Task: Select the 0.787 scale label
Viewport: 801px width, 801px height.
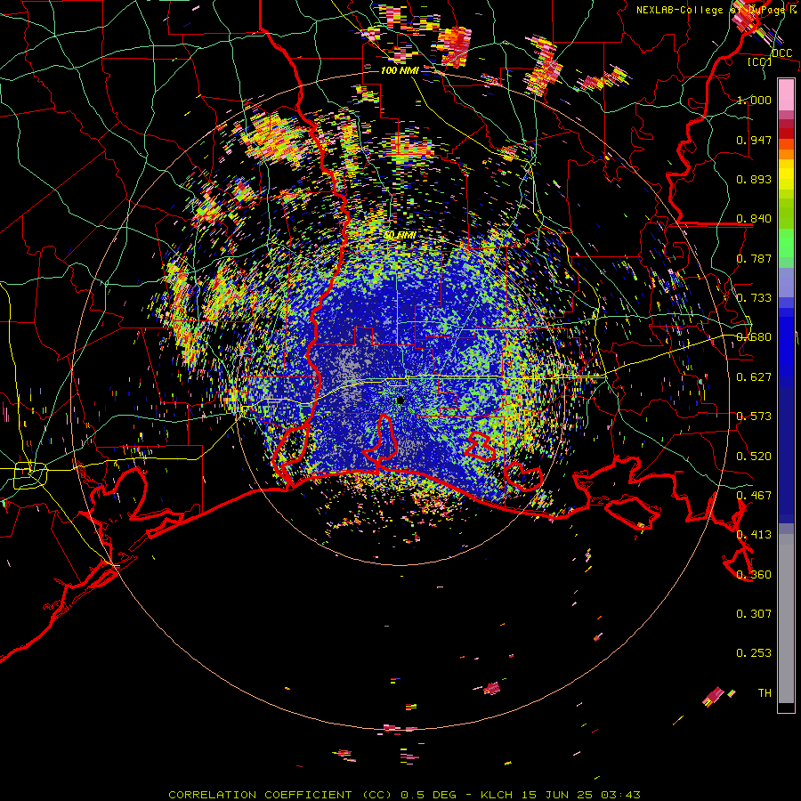Action: pyautogui.click(x=754, y=258)
